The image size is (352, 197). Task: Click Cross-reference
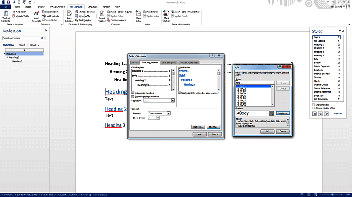[x=117, y=20]
